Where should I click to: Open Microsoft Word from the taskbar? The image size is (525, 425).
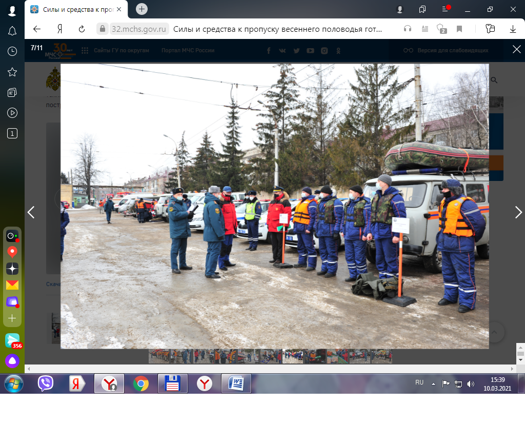(236, 383)
